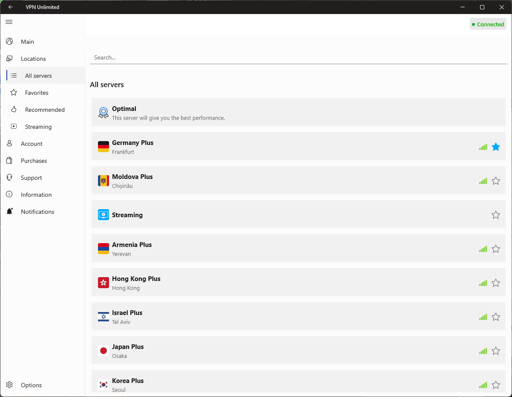Click the Support headset icon

point(9,178)
